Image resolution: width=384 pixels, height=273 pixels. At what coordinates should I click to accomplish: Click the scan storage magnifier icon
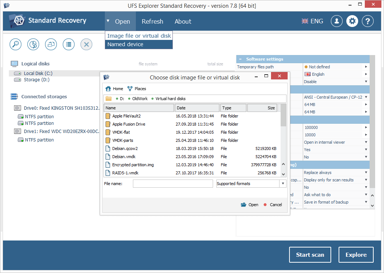(x=16, y=44)
